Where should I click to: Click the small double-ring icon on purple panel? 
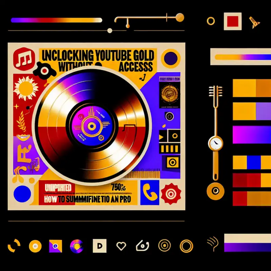pyautogui.click(x=169, y=116)
